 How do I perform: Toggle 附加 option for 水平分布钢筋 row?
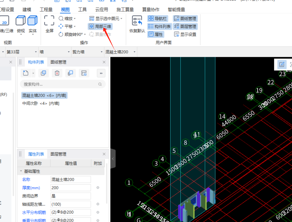[98, 212]
